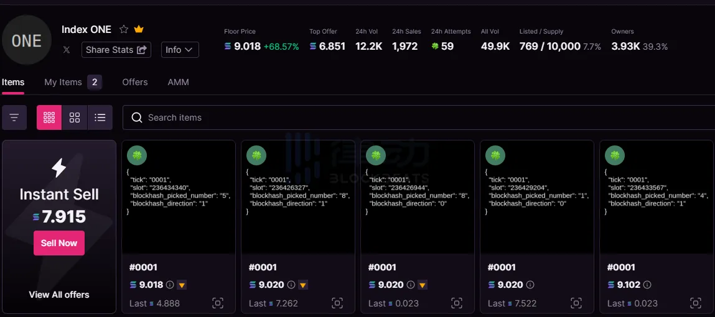The height and width of the screenshot is (317, 715).
Task: Go to the AMM tab
Action: click(178, 82)
